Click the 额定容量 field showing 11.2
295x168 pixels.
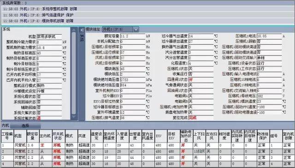pos(133,36)
